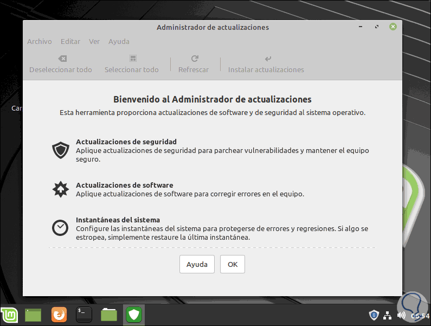Viewport: 431px width, 326px height.
Task: Click the Actualizaciones de software heading
Action: 125,185
